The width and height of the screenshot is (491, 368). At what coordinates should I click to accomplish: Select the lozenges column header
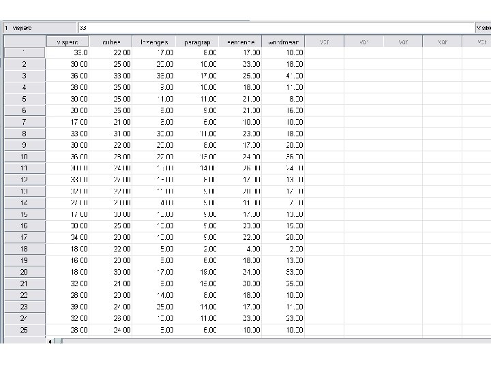click(x=153, y=42)
